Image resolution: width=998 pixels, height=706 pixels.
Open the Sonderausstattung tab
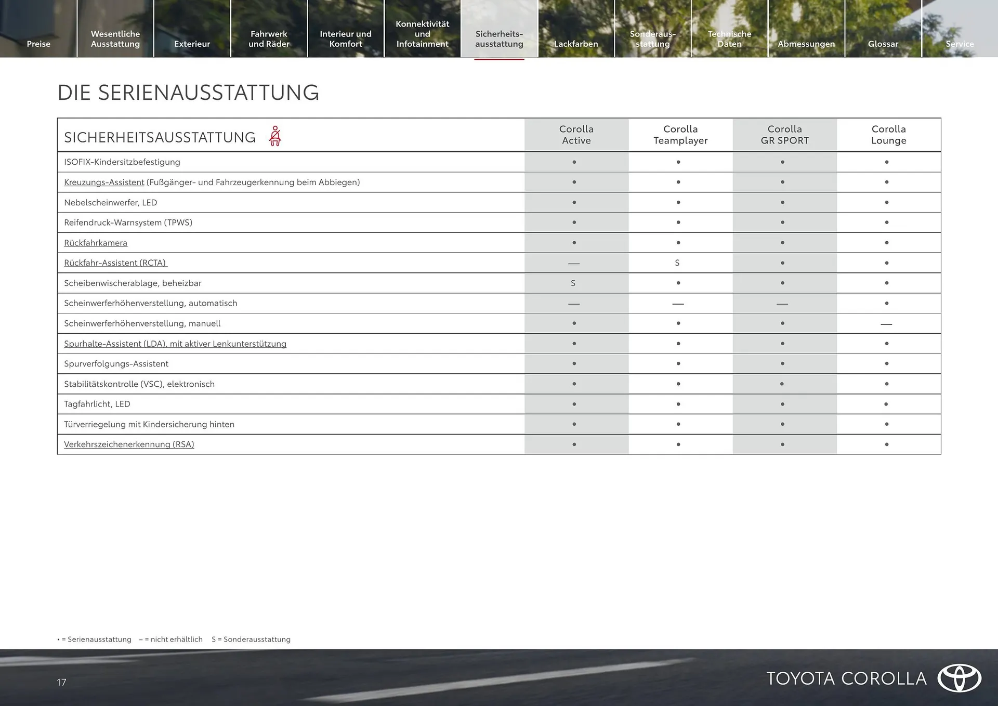[x=653, y=38]
